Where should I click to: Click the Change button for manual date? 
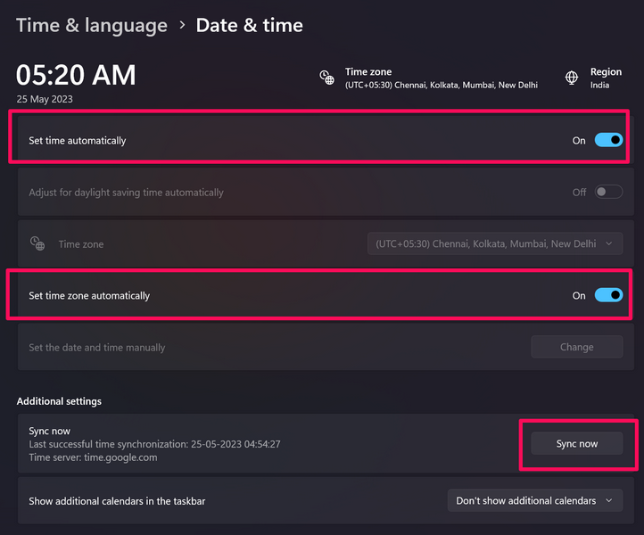pos(576,347)
